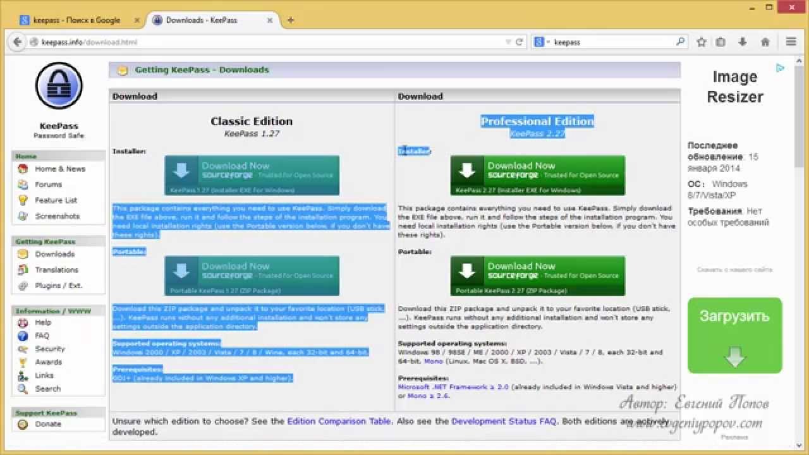Click the Plugins / Ext. sidebar icon

[23, 286]
